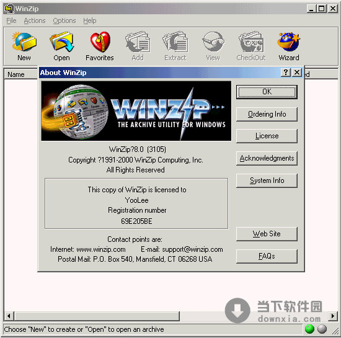The height and width of the screenshot is (338, 341).
Task: Click the Postal Mail address line
Action: tap(135, 259)
